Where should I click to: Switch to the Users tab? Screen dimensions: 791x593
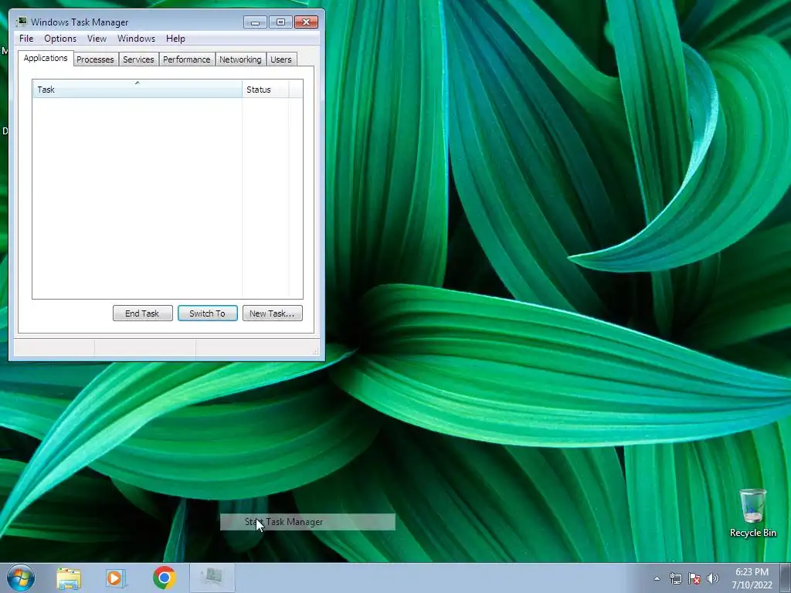[281, 59]
